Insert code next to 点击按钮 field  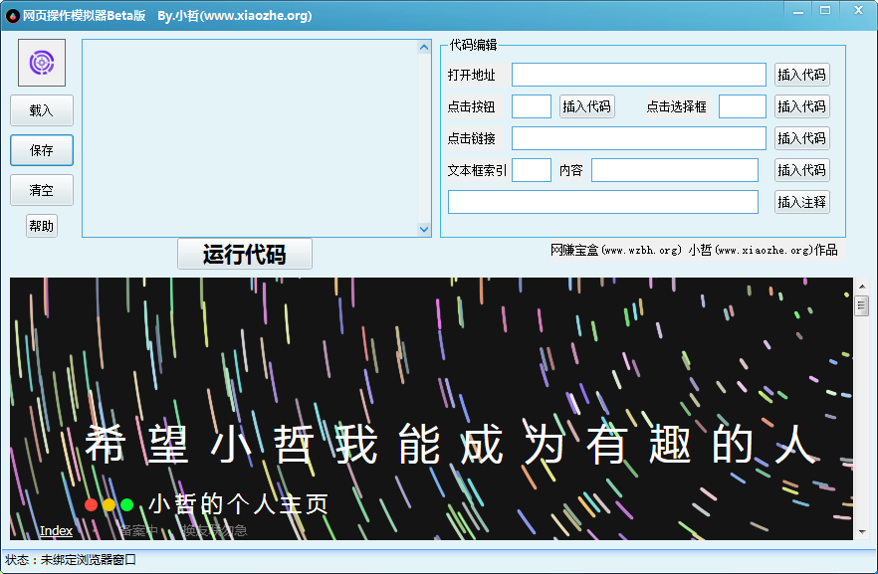587,106
